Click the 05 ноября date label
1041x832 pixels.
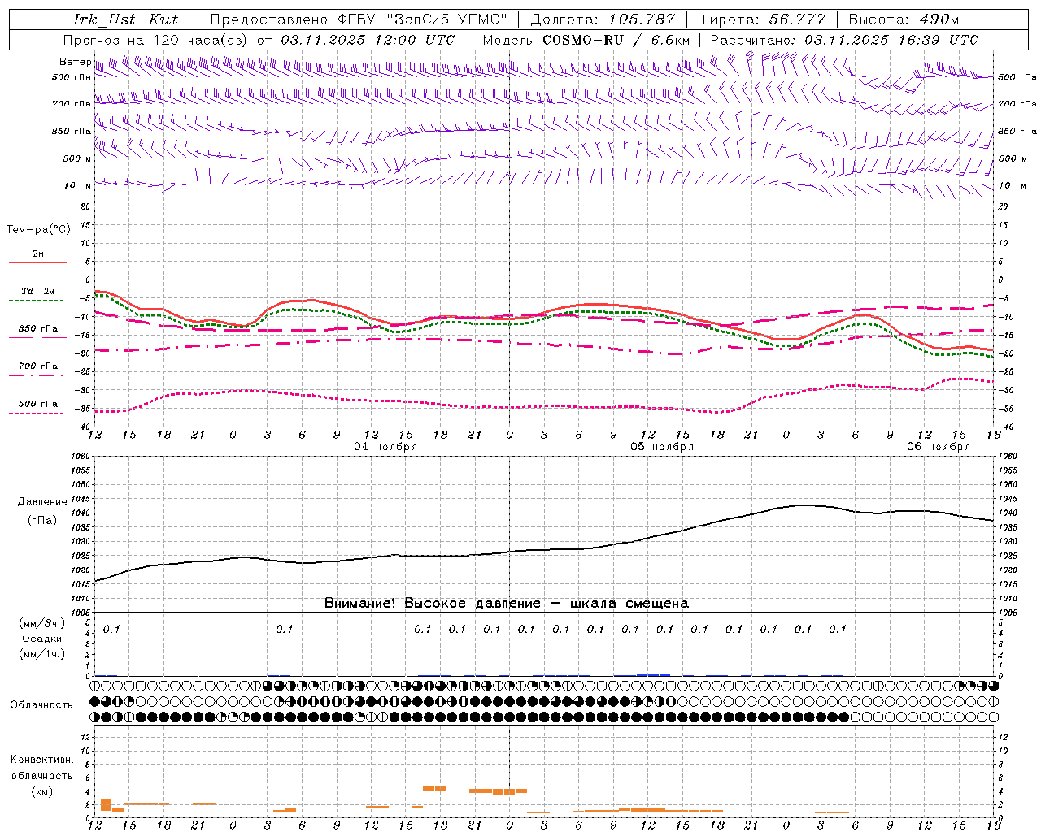point(662,447)
